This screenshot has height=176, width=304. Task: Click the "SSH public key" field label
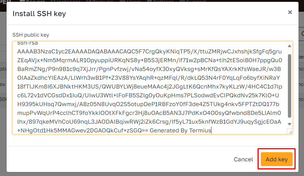tap(31, 35)
